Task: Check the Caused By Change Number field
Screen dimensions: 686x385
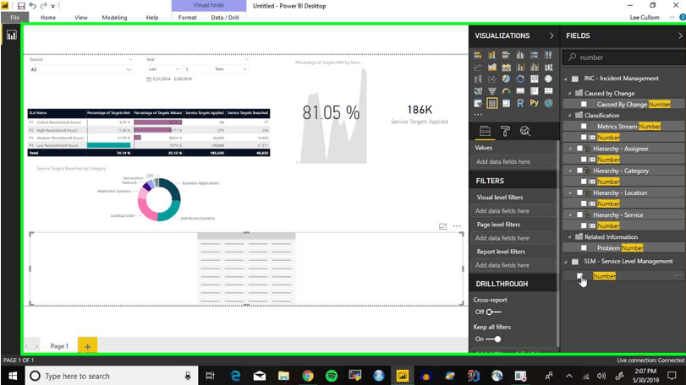Action: pyautogui.click(x=584, y=105)
